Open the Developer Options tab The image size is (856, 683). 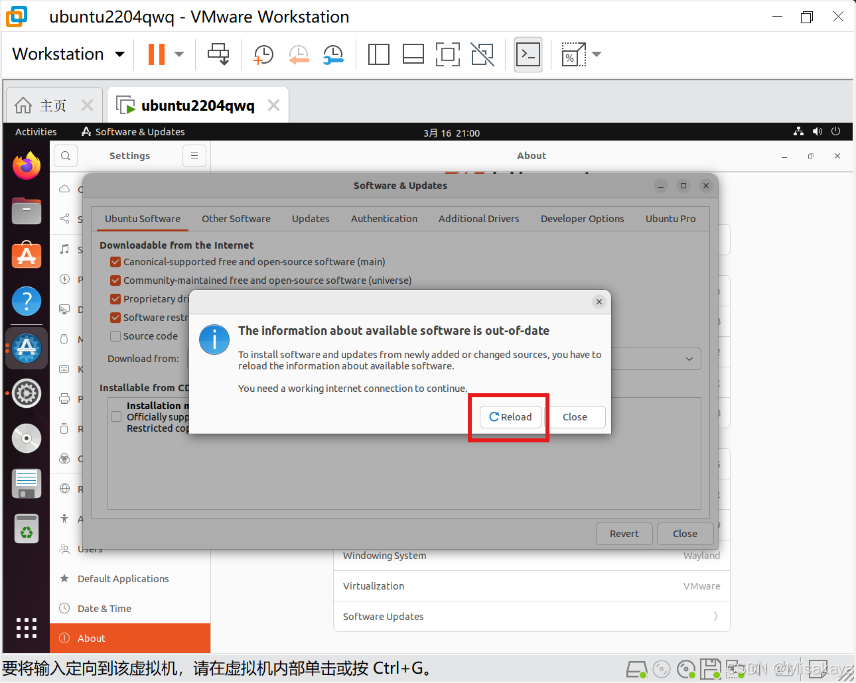click(x=583, y=219)
